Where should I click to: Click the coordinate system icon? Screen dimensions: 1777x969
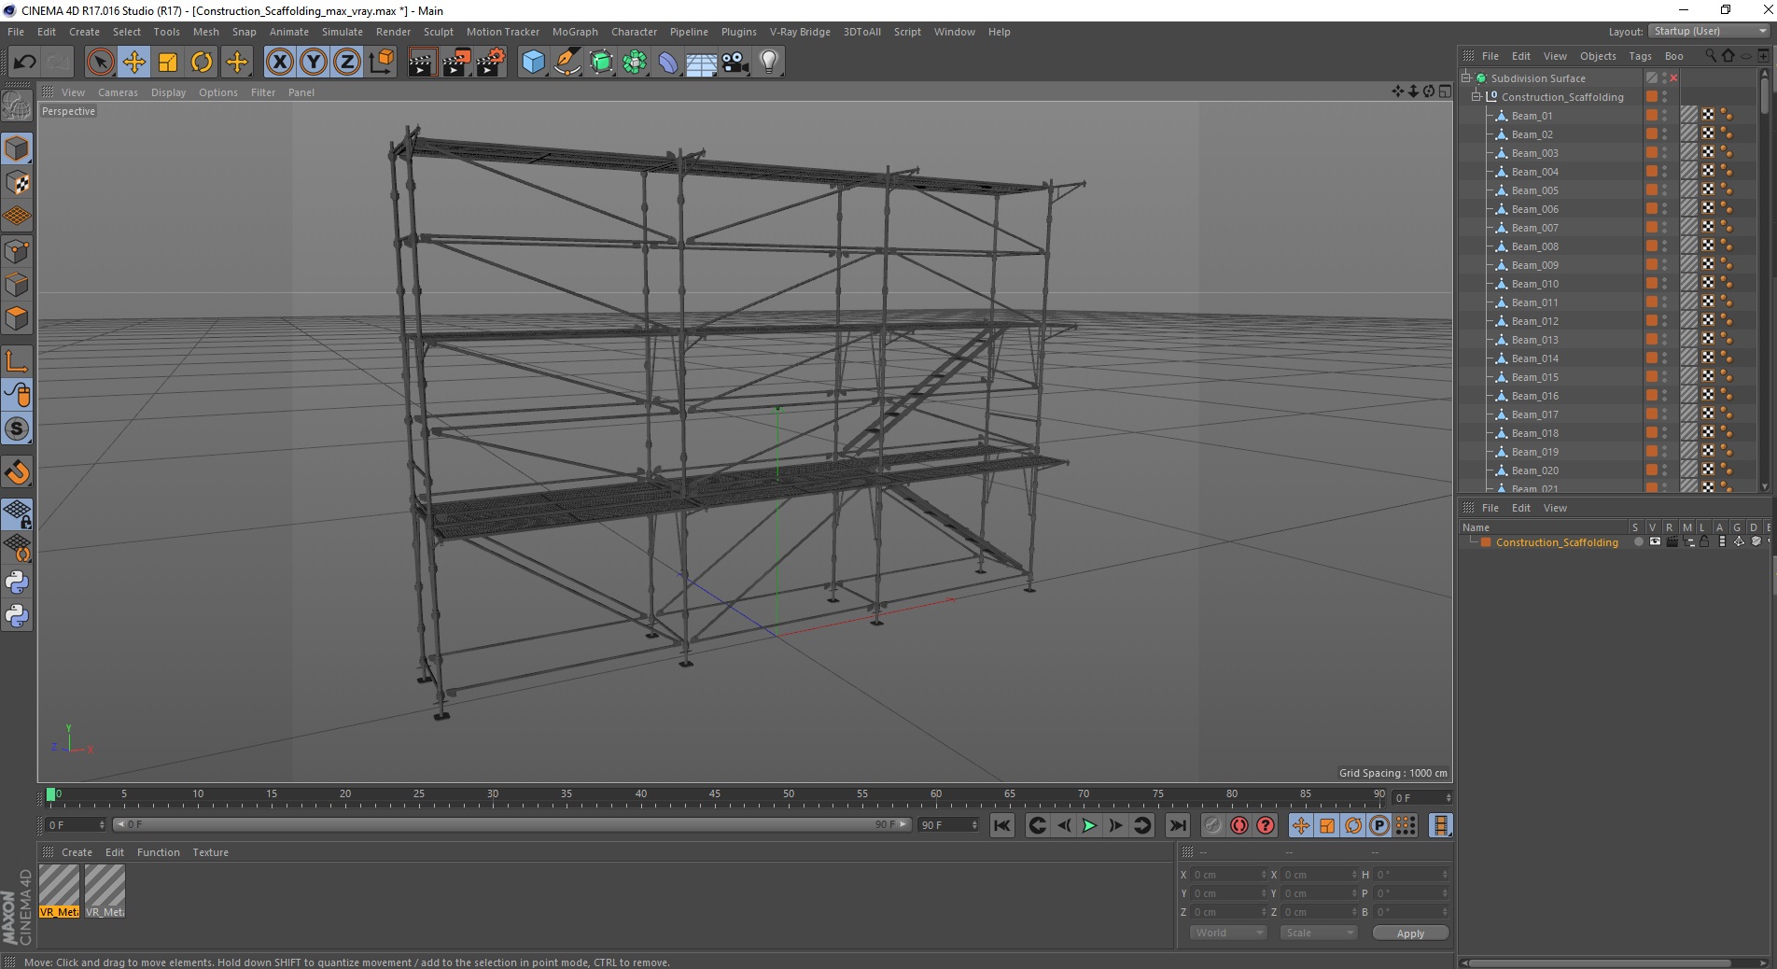coord(381,63)
